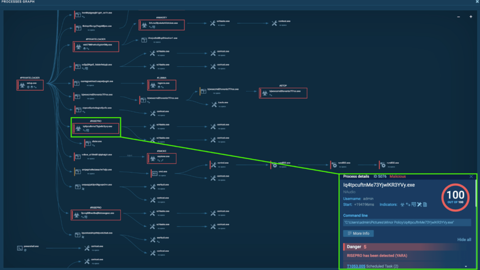480x270 pixels.
Task: Zoom in on graph with plus button
Action: click(471, 17)
